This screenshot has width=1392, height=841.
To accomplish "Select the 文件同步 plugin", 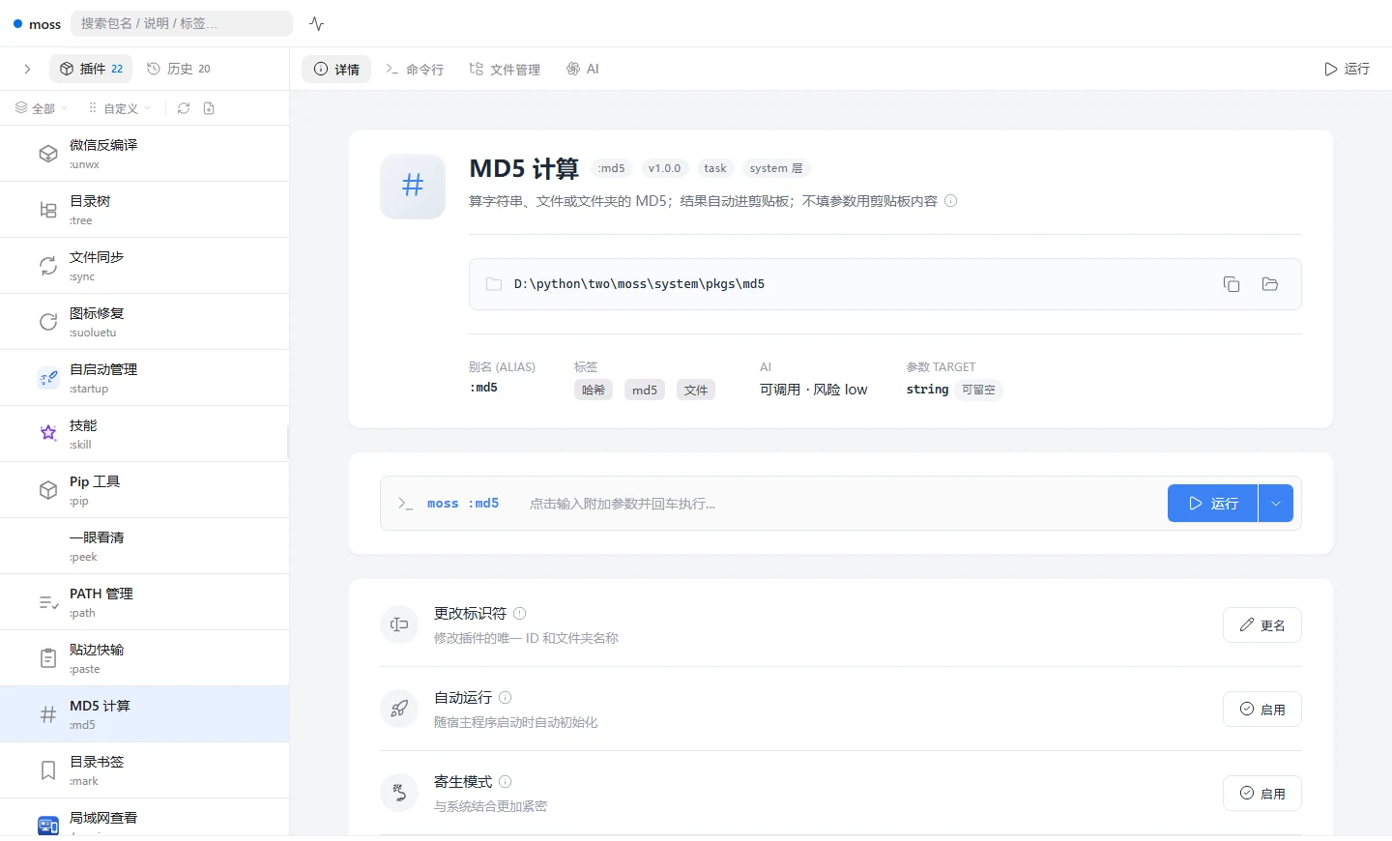I will click(145, 266).
